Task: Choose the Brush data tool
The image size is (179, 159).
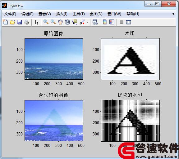Action: 82,22
